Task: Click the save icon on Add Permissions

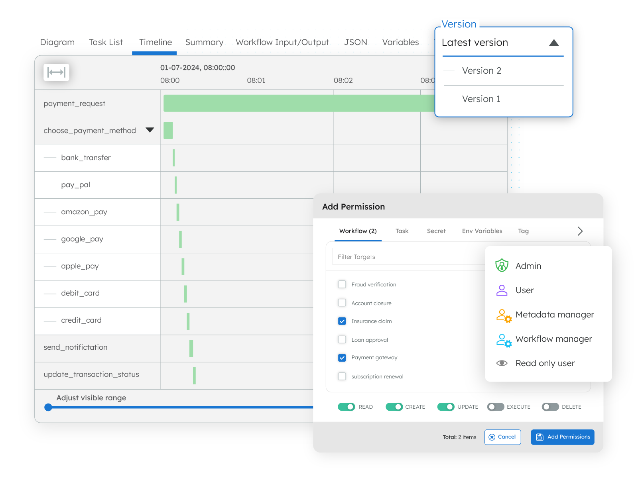Action: coord(540,437)
